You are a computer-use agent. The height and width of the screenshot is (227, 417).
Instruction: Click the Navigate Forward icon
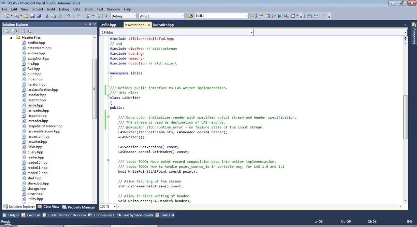(x=98, y=16)
